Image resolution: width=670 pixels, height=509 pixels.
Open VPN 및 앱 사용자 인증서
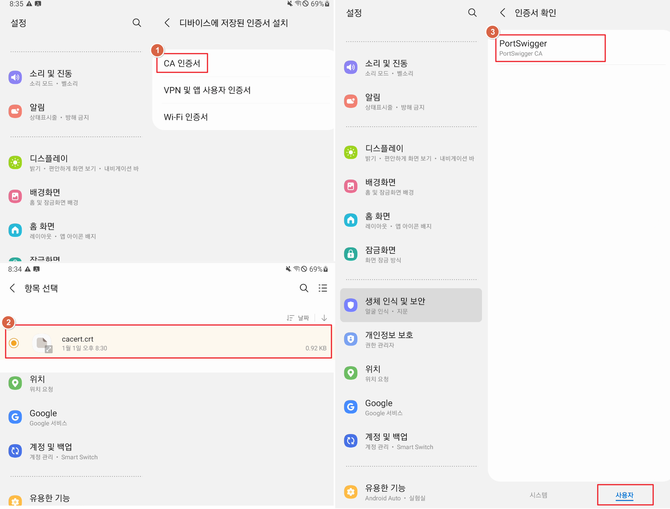[207, 90]
